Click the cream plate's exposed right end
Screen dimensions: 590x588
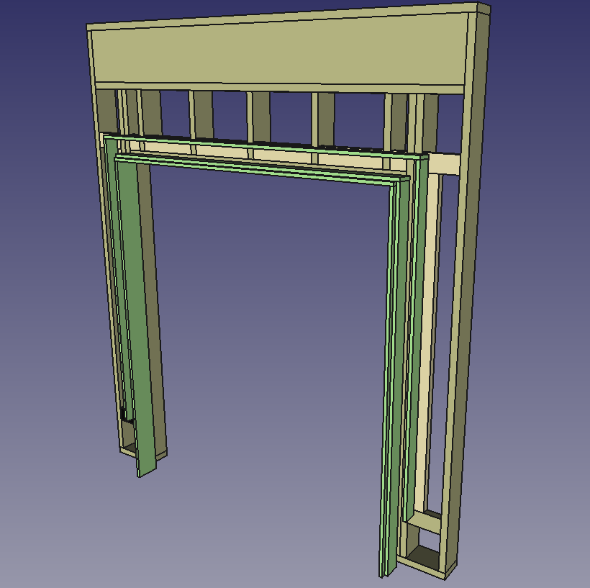(x=445, y=164)
